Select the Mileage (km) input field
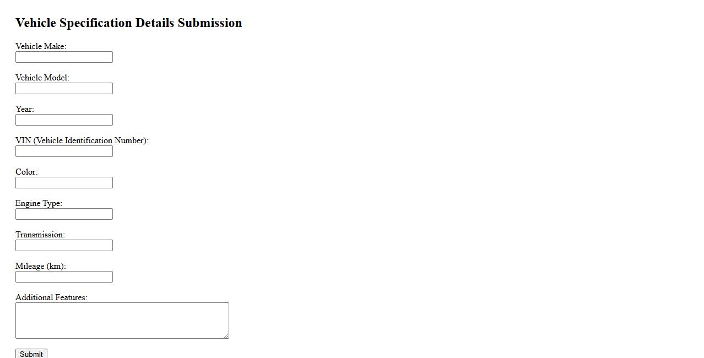This screenshot has width=704, height=358. [x=64, y=277]
